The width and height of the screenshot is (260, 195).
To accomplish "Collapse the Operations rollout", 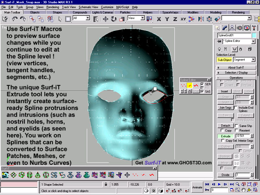I will tap(236, 78).
